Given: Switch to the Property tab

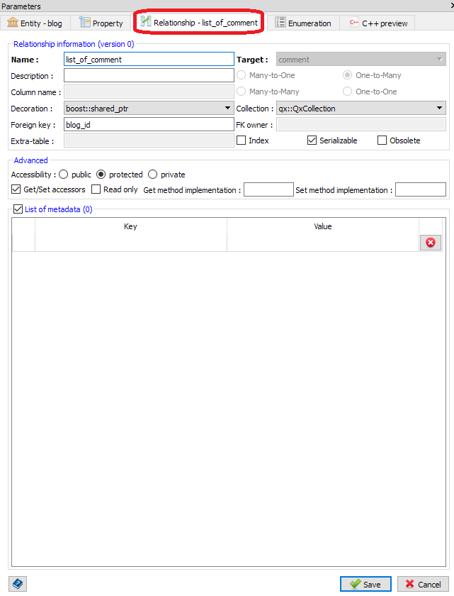Looking at the screenshot, I should pyautogui.click(x=101, y=23).
